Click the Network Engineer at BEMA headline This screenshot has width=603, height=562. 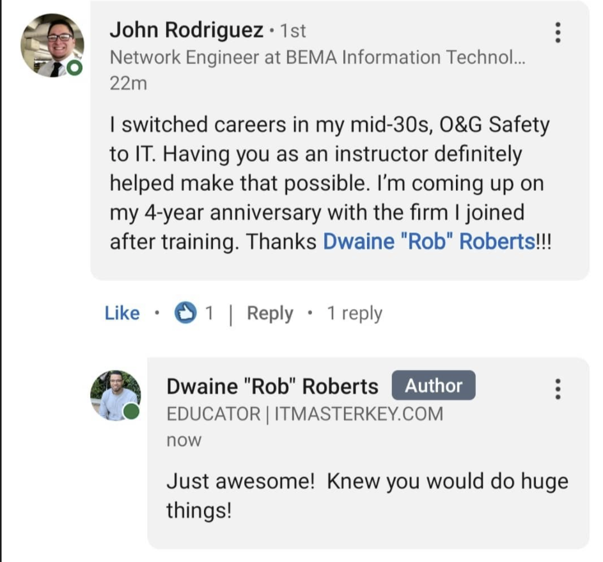pyautogui.click(x=317, y=58)
